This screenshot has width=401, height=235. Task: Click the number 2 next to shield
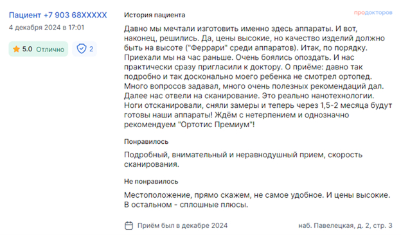91,49
